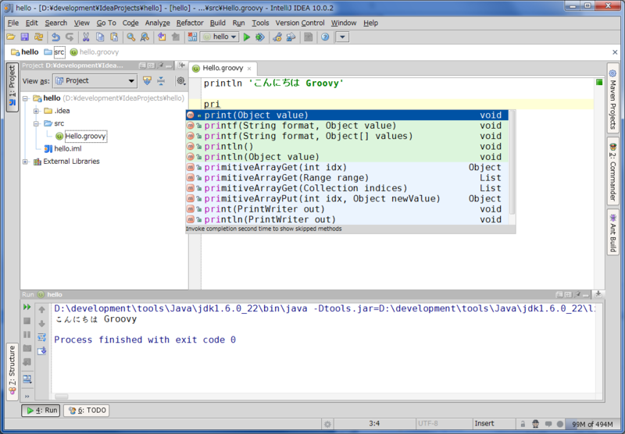The height and width of the screenshot is (434, 625).
Task: Expand External Libraries node
Action: pos(26,162)
